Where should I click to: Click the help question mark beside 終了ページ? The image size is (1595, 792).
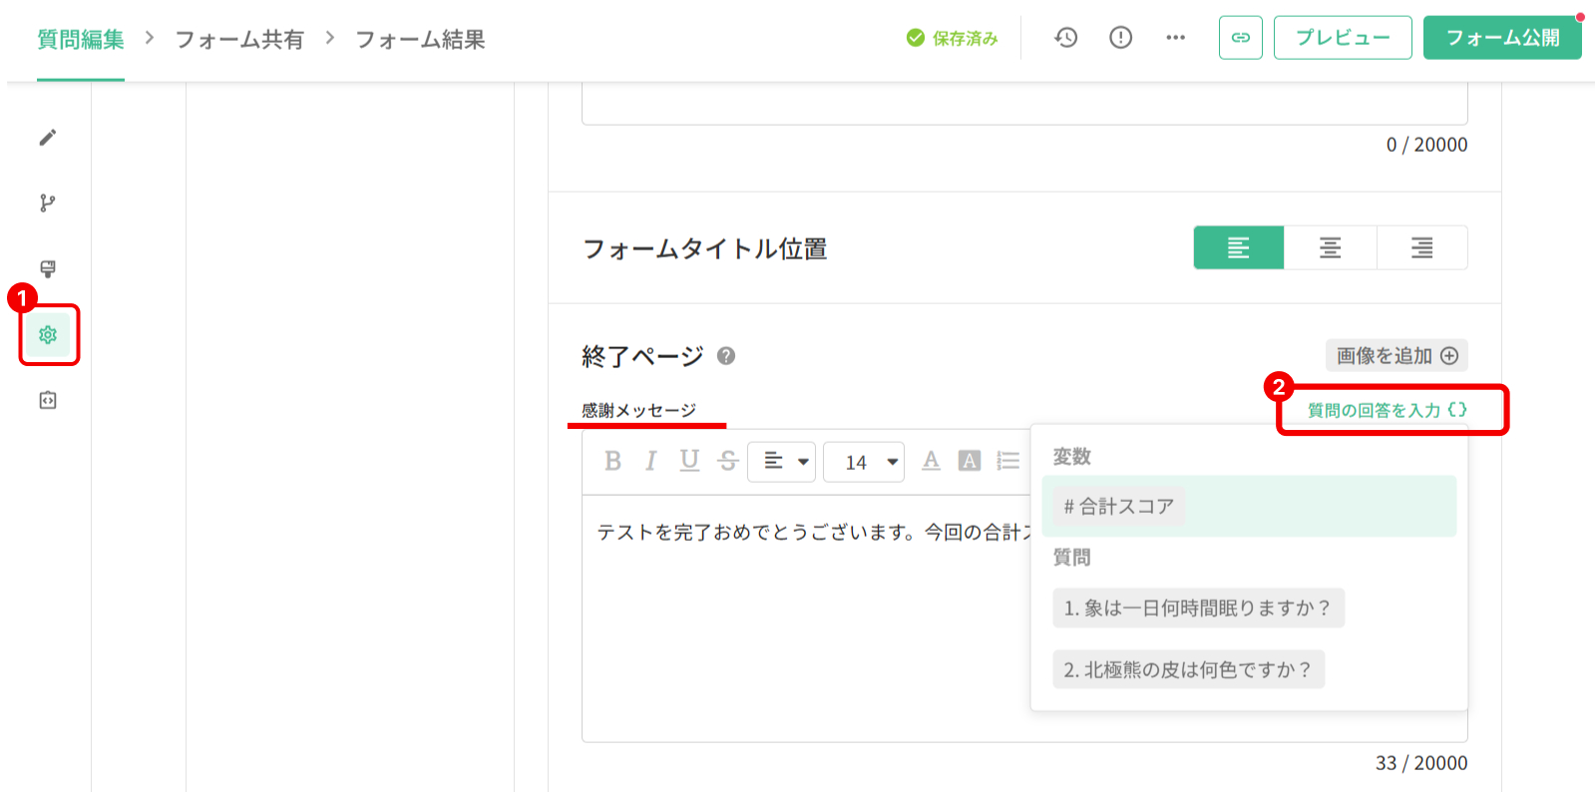point(726,356)
